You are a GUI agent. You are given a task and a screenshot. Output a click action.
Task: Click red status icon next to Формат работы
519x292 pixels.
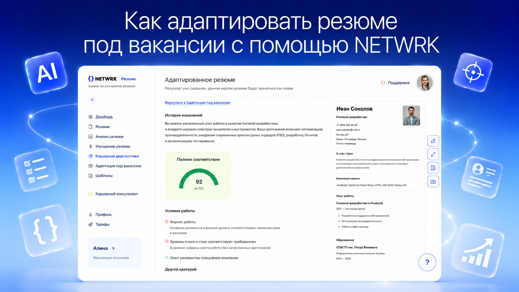click(x=167, y=222)
